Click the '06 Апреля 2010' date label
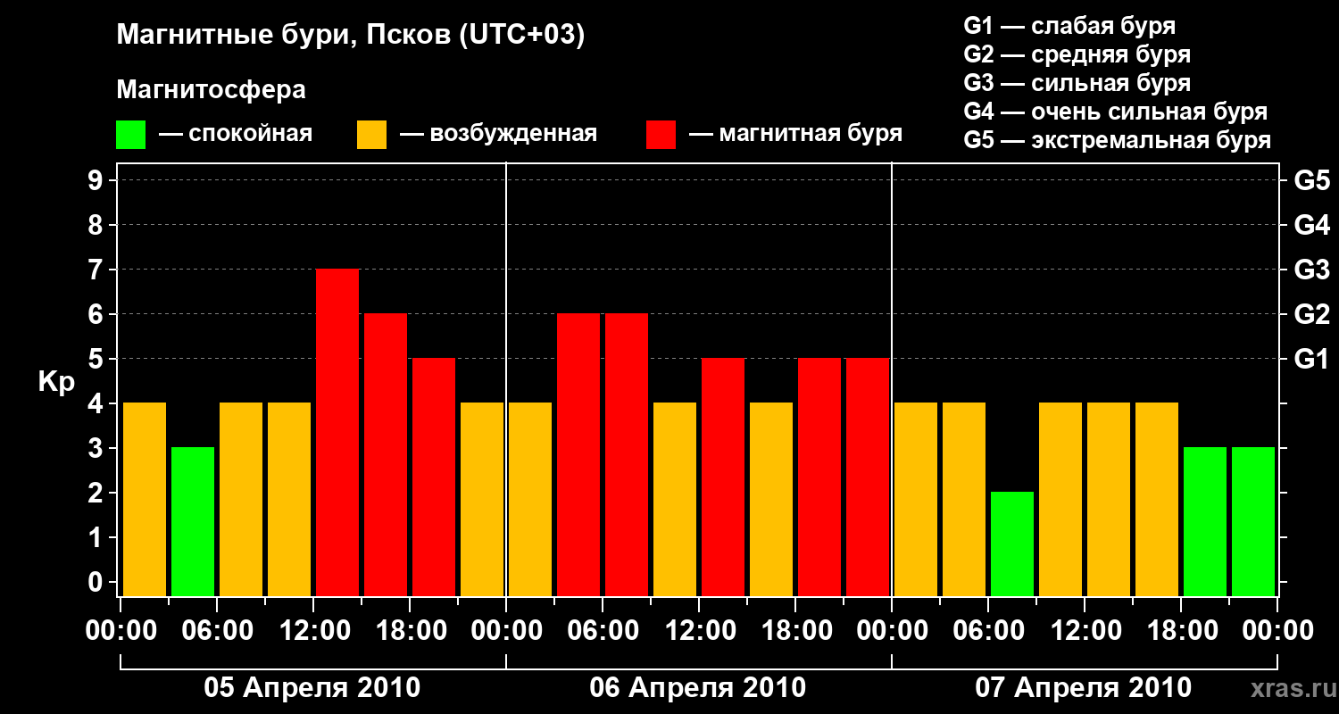 698,688
